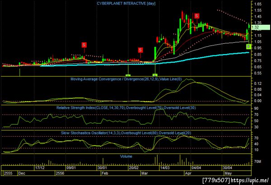
Task: Click the 50 value on RSI axis
Action: [x=256, y=121]
